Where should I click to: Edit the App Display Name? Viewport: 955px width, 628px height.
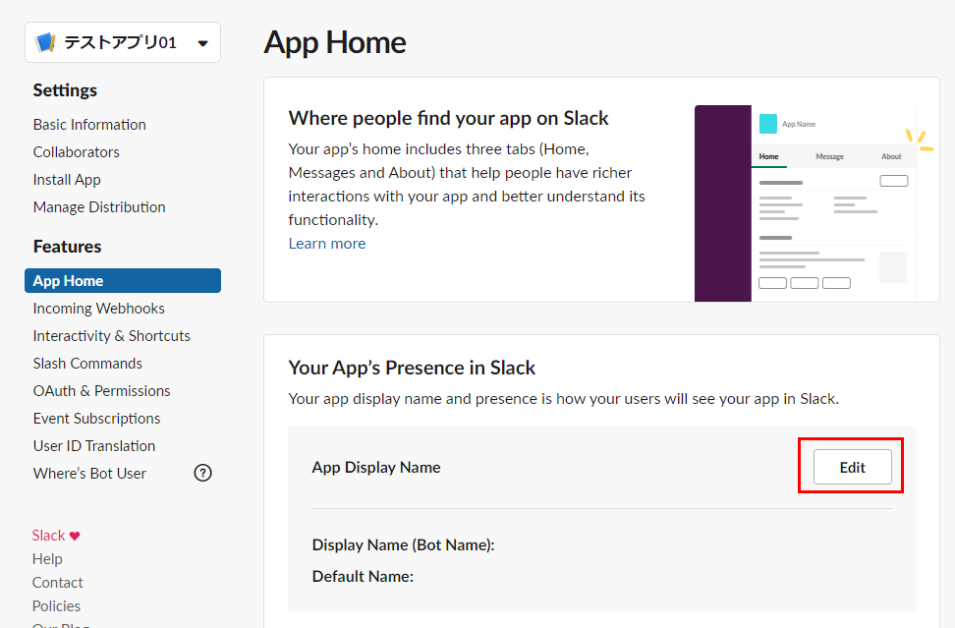852,467
